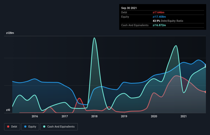Click the 2018 x-axis label
This screenshot has width=210, height=135.
(94, 116)
